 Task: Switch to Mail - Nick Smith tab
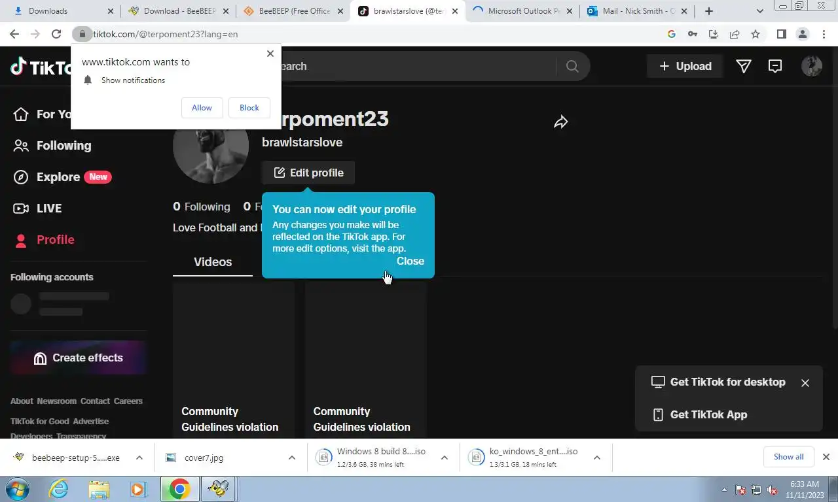coord(636,11)
